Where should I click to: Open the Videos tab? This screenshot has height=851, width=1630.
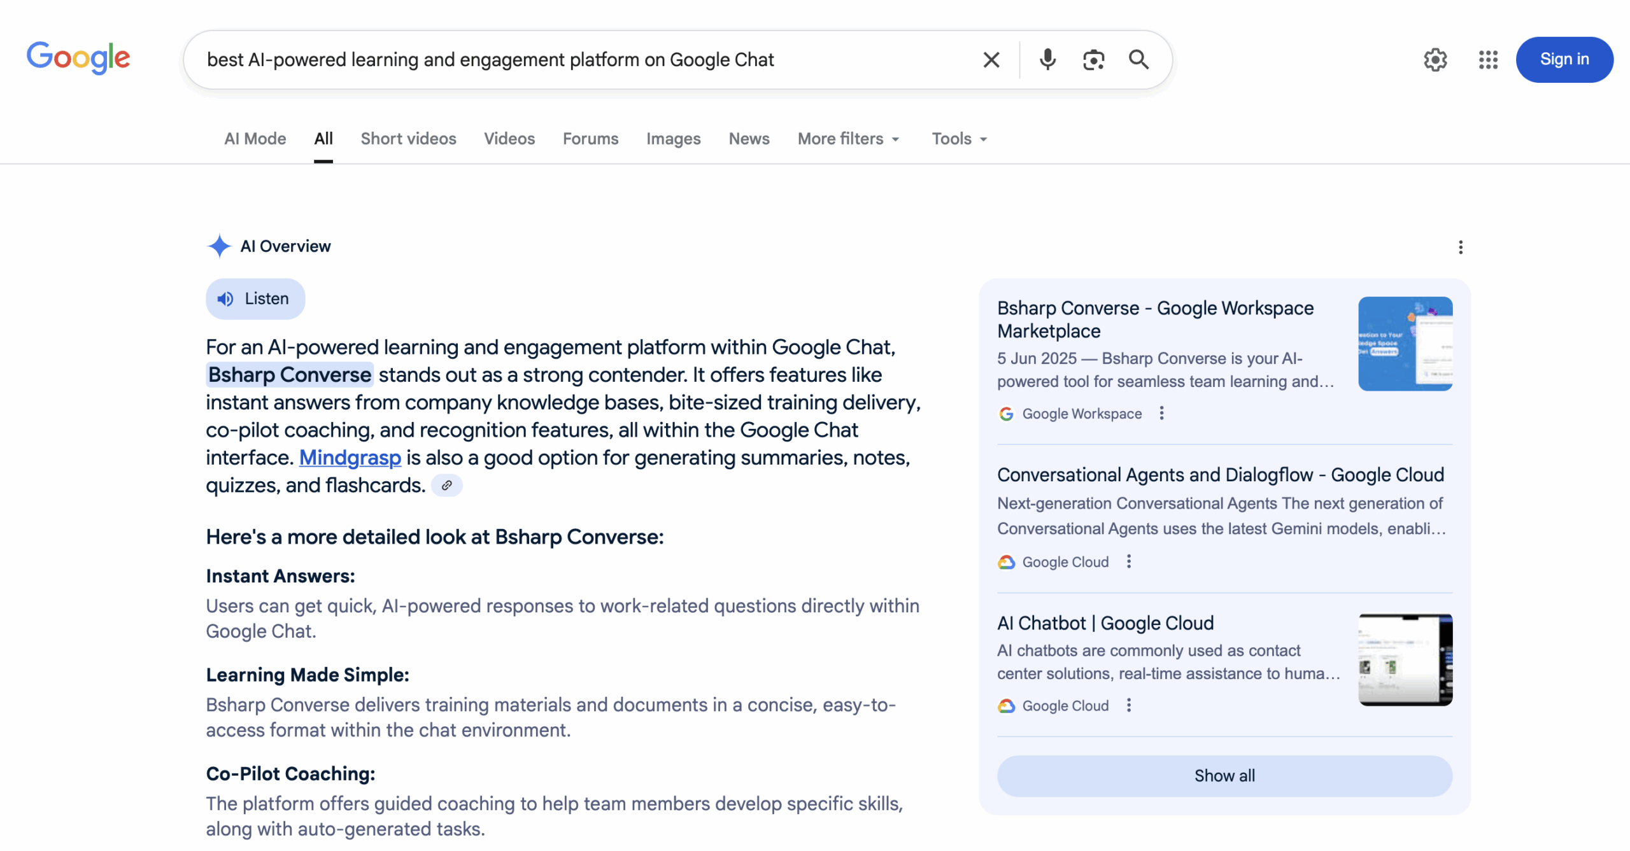509,139
